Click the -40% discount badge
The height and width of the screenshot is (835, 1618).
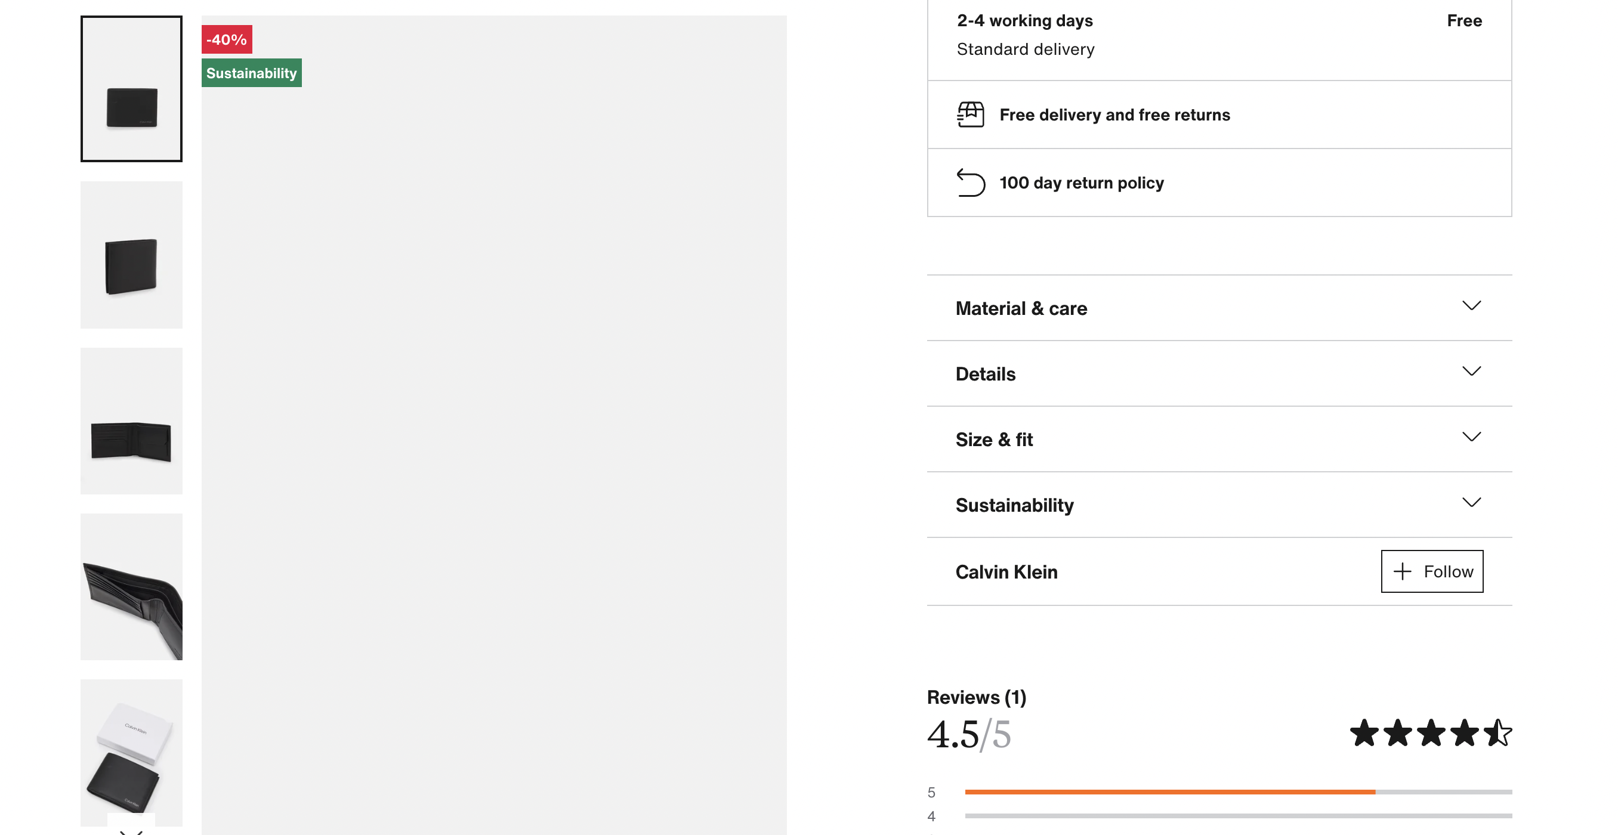tap(227, 39)
